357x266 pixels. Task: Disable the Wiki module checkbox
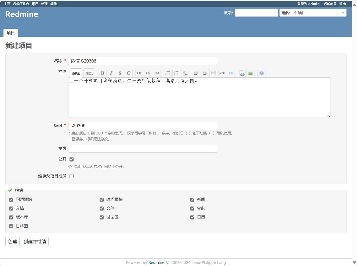pyautogui.click(x=192, y=209)
